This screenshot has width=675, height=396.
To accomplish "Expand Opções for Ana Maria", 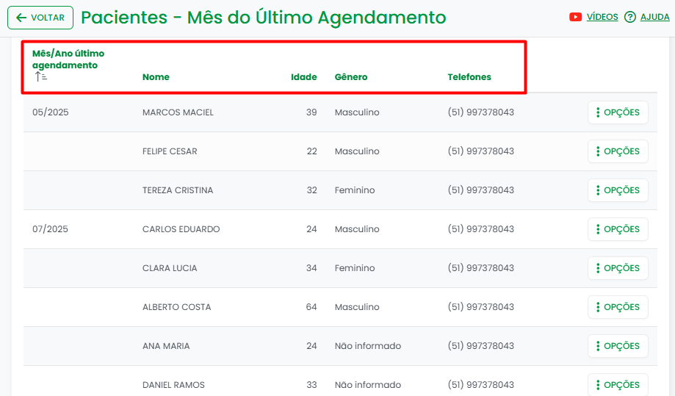I will click(618, 346).
